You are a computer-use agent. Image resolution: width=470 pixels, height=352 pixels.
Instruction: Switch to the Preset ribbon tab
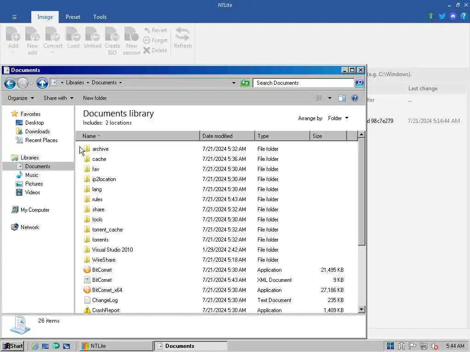[73, 17]
